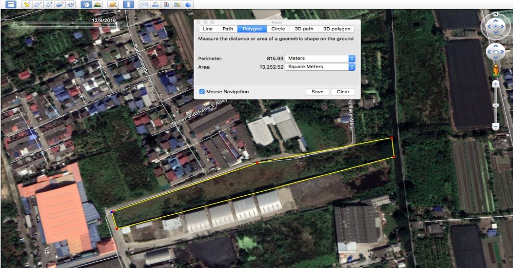
Task: Click the print icon in the toolbar
Action: pos(155,5)
